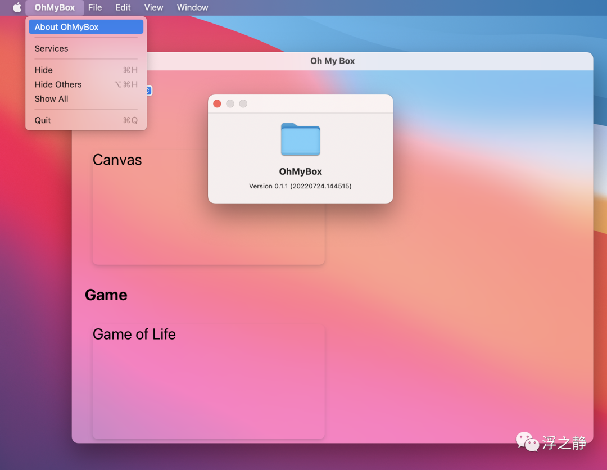Open the Canvas card
The width and height of the screenshot is (607, 470).
tap(209, 207)
